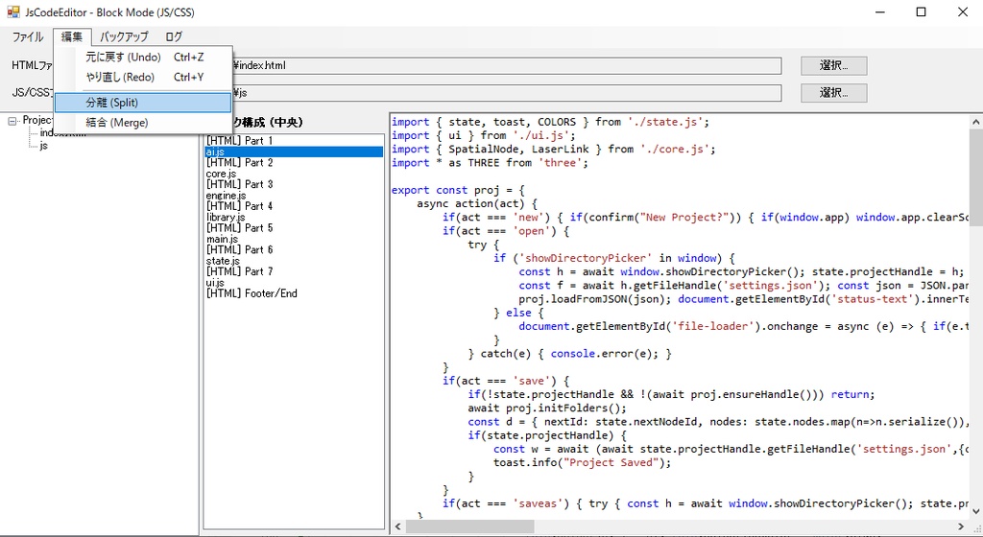Image resolution: width=983 pixels, height=537 pixels.
Task: Click code editor scroll down arrow
Action: [x=976, y=511]
